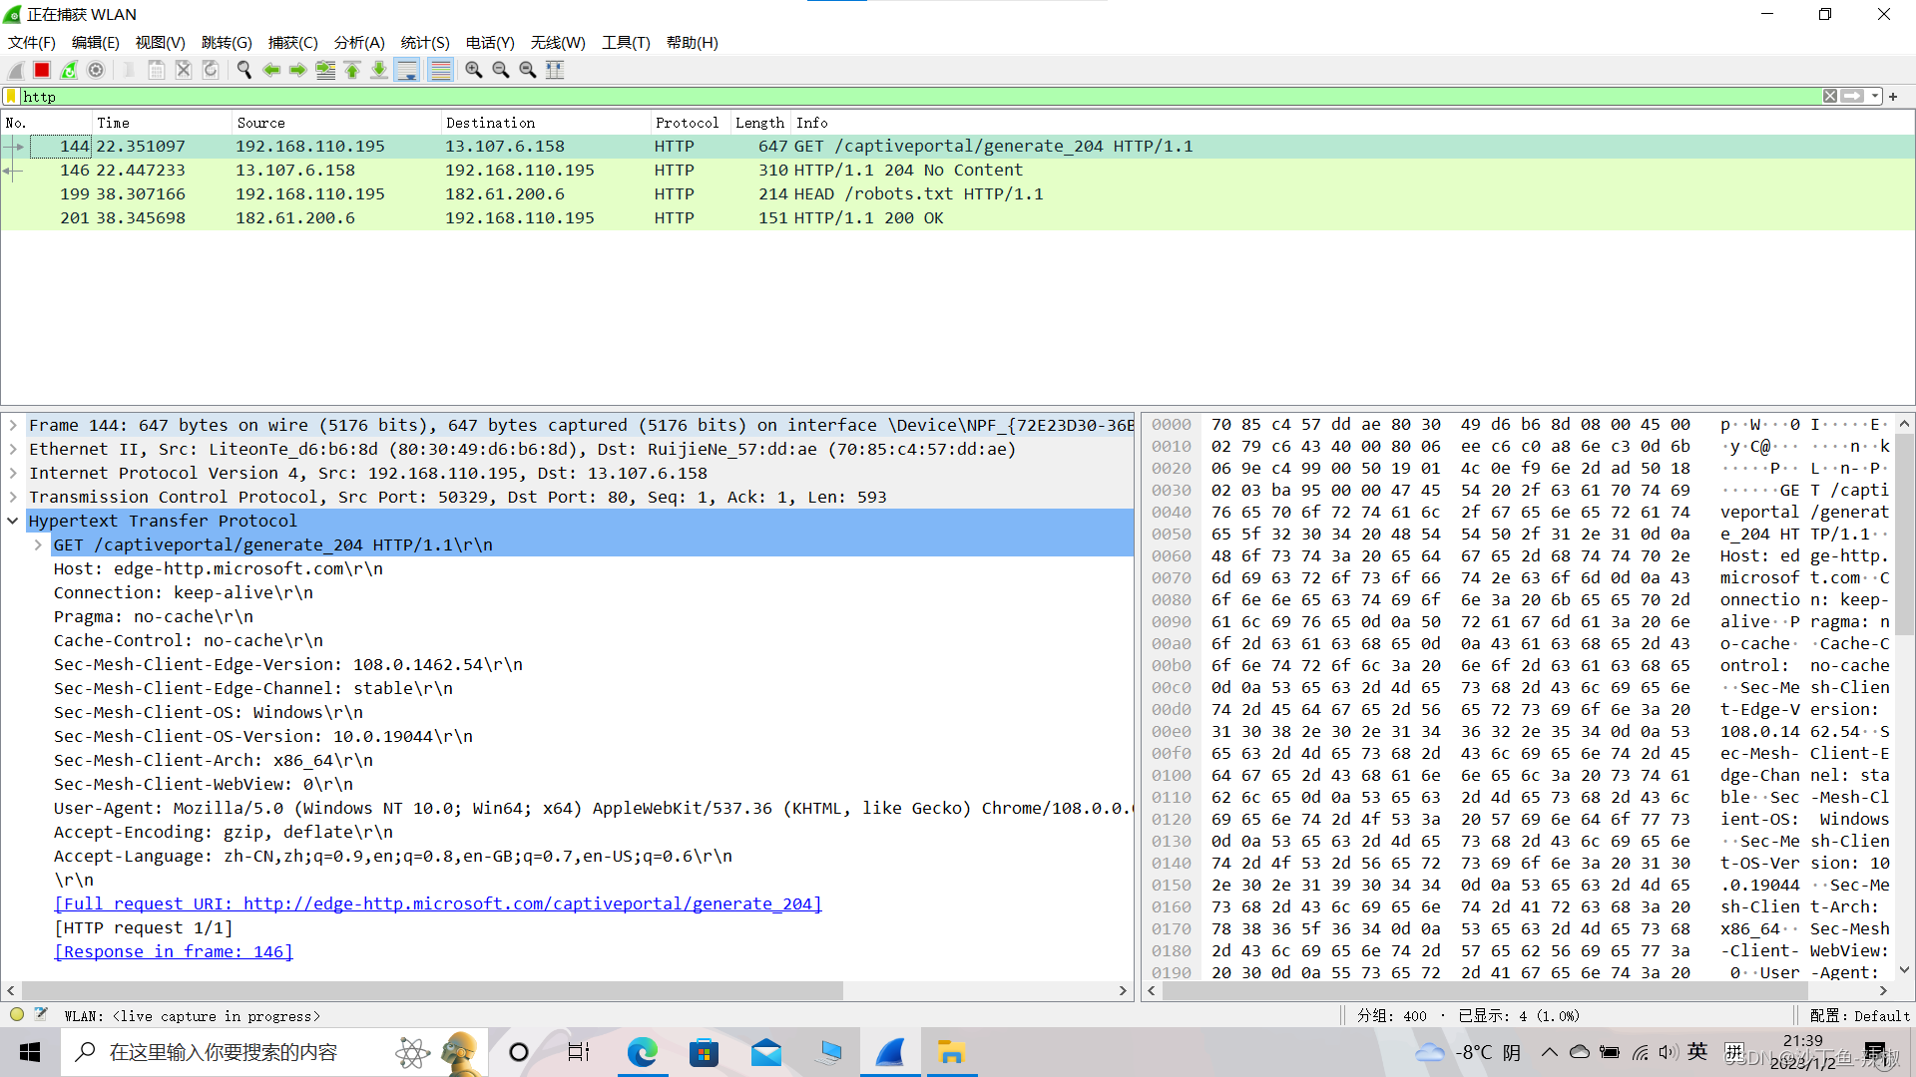Expand the Ethernet II tree node
This screenshot has height=1077, width=1916.
13,450
